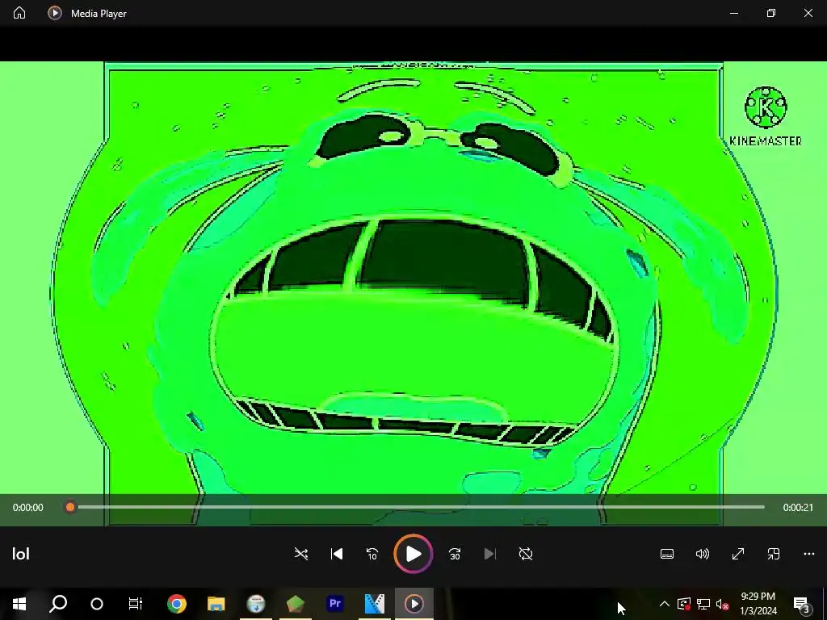Click the tray icon with the red dot
This screenshot has height=620, width=827.
684,604
